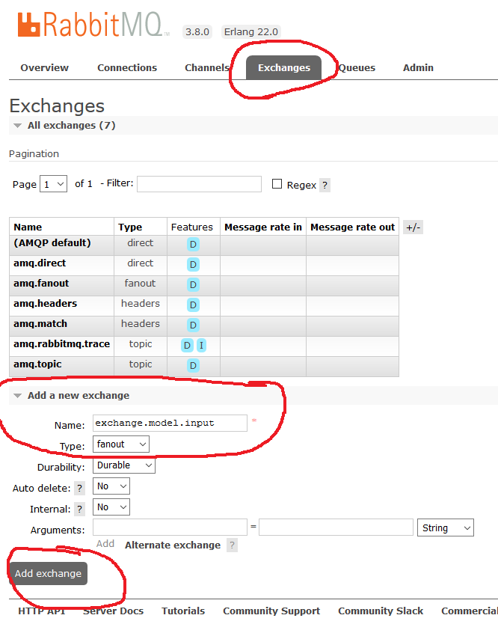Click the Add exchange button
The image size is (498, 633).
48,574
